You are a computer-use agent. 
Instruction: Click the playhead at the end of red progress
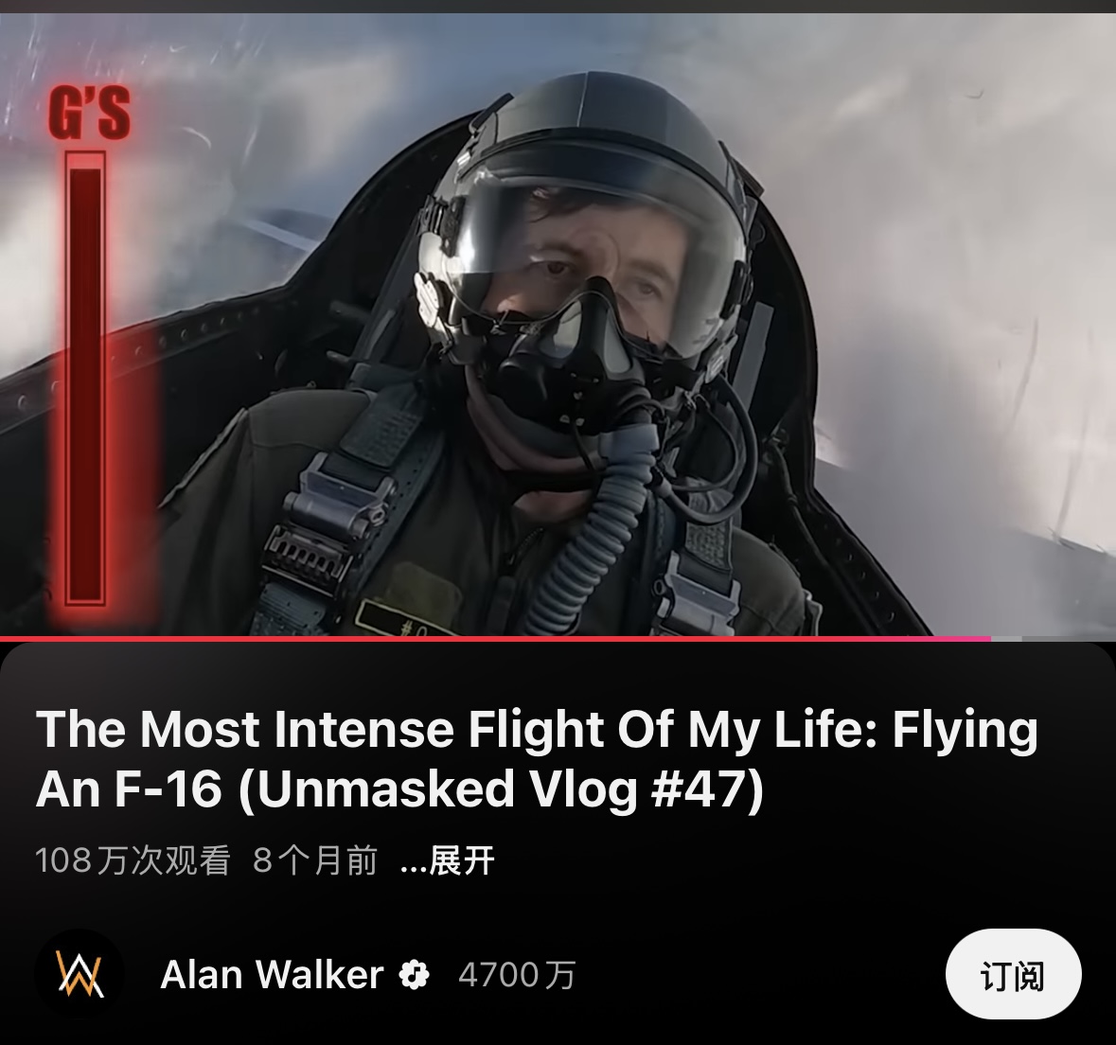[x=991, y=639]
